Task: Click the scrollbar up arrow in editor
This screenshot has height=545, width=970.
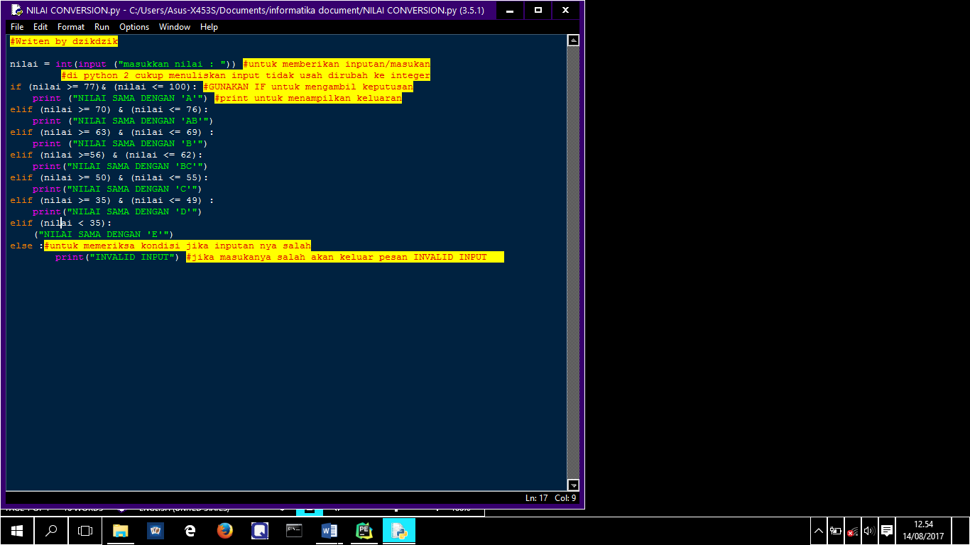Action: [x=573, y=40]
